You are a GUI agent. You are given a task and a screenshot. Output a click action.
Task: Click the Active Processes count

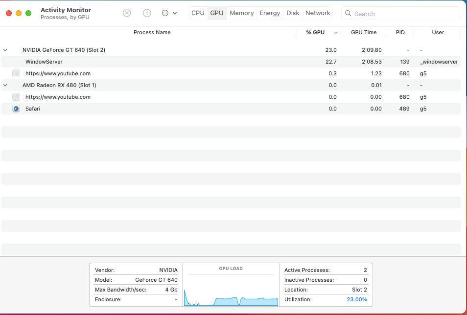coord(365,270)
